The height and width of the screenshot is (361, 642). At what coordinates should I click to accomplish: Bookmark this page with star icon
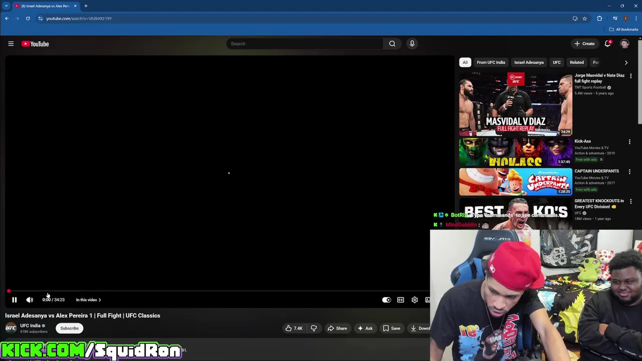[x=584, y=19]
